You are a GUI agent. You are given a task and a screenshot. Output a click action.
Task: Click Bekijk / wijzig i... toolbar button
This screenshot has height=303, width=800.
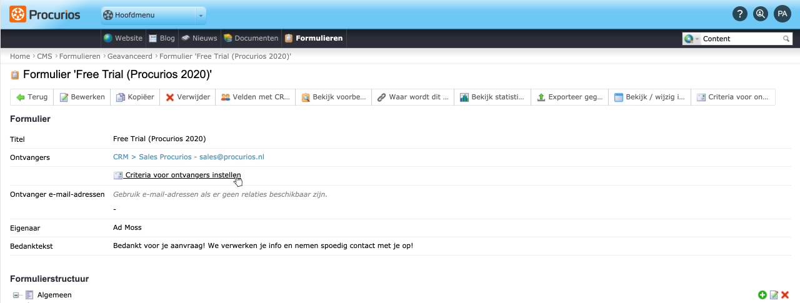650,97
